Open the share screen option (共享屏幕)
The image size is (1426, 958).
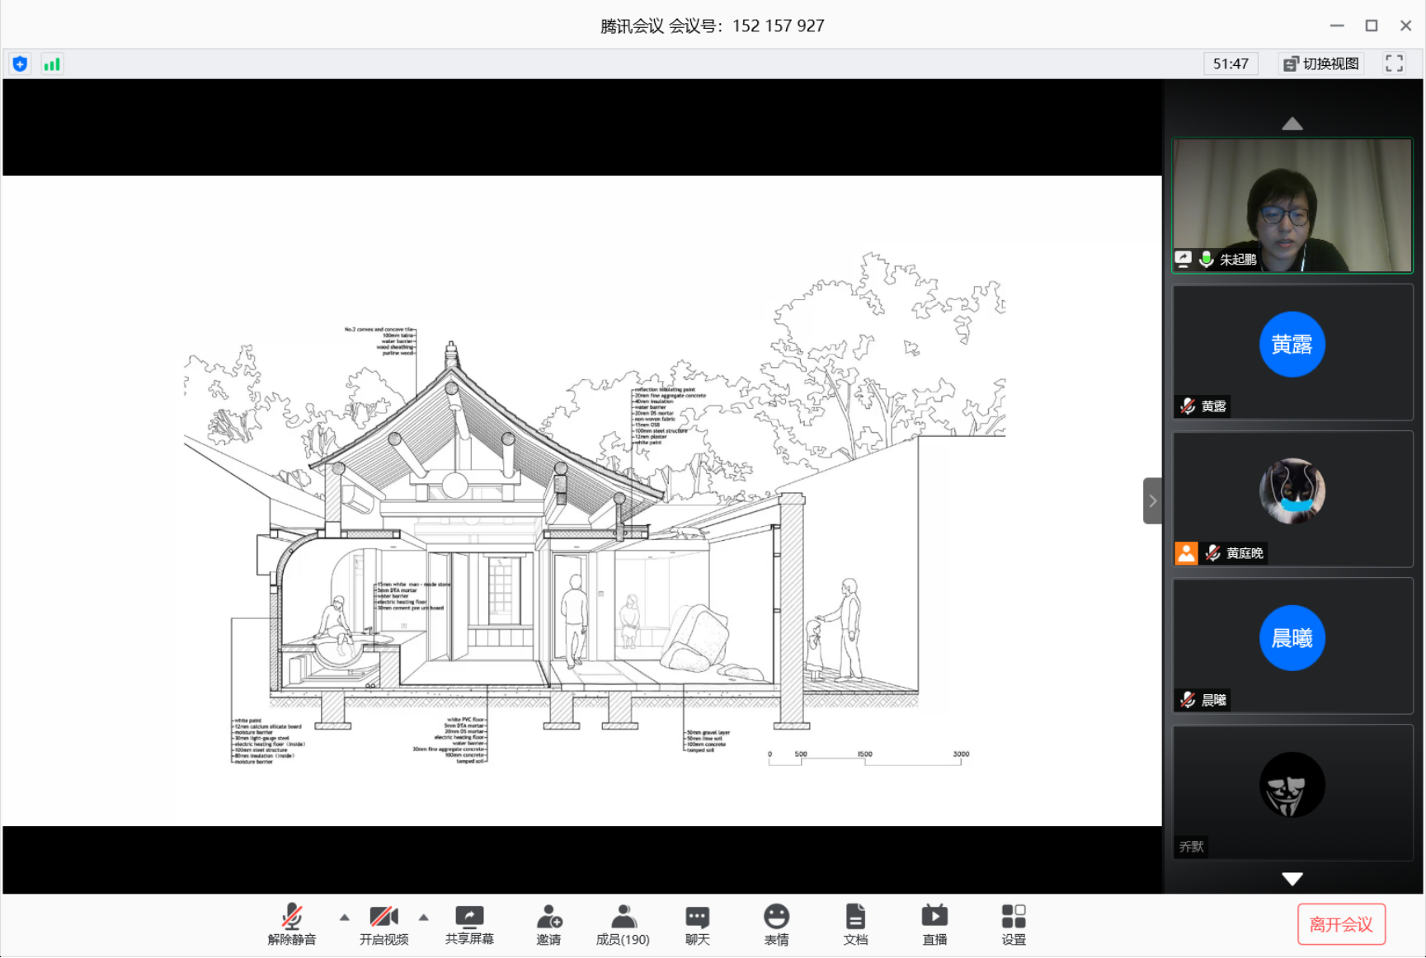(x=469, y=918)
